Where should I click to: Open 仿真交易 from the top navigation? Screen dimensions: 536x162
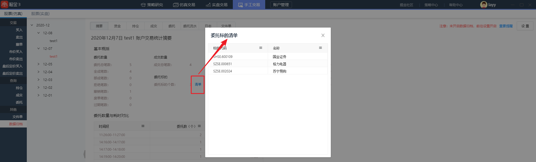click(x=184, y=5)
